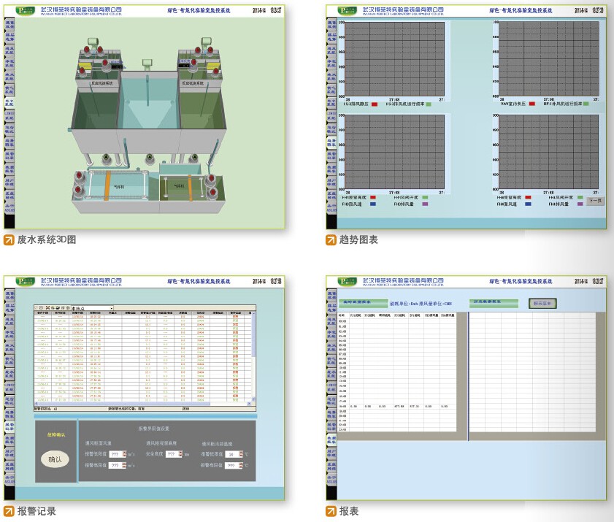Screen dimensions: 614x522
Task: Select the 实时数据报表 tab
Action: click(x=356, y=301)
